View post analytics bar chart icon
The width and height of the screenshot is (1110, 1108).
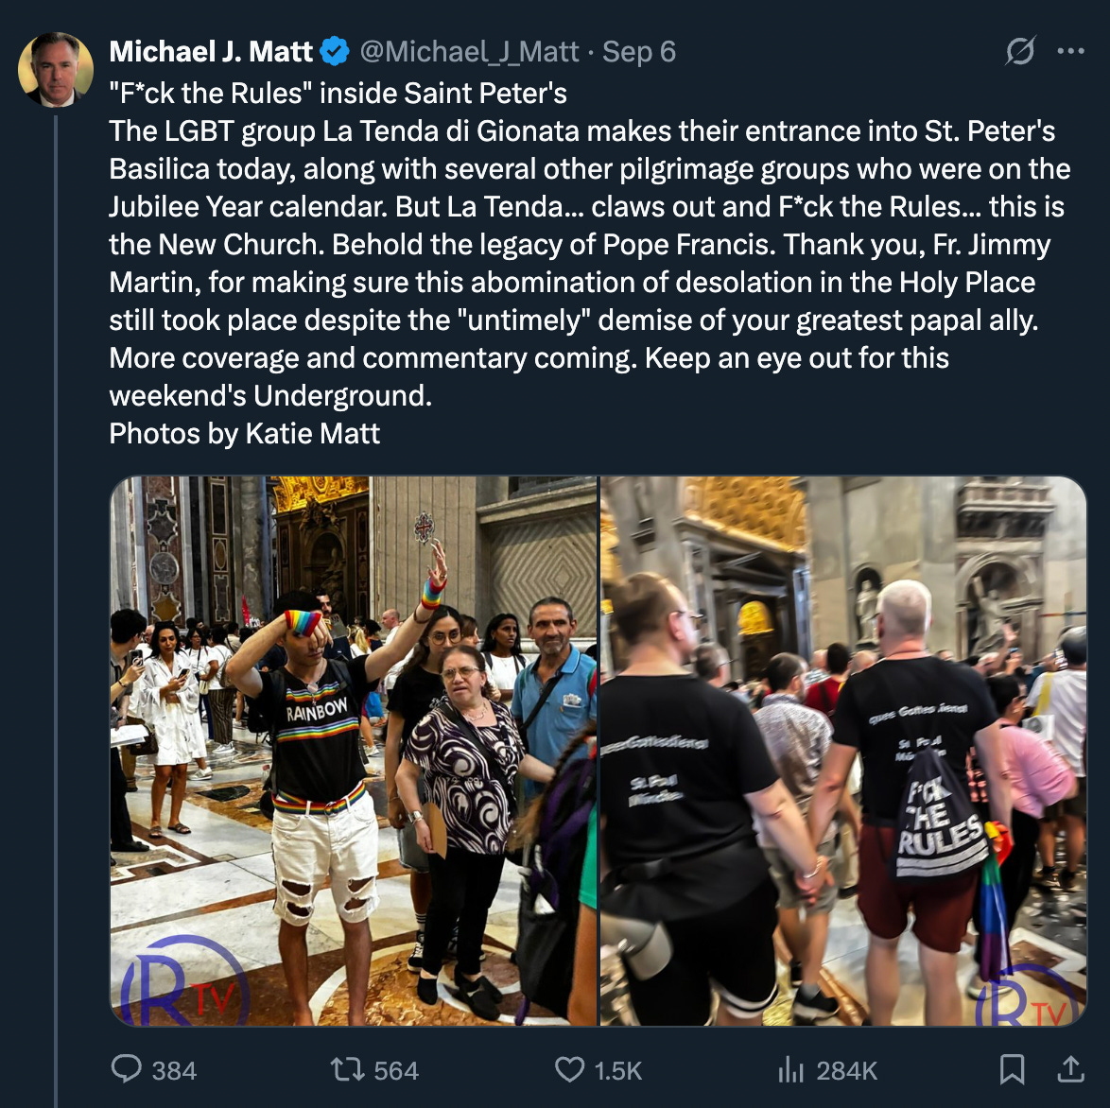click(790, 1069)
